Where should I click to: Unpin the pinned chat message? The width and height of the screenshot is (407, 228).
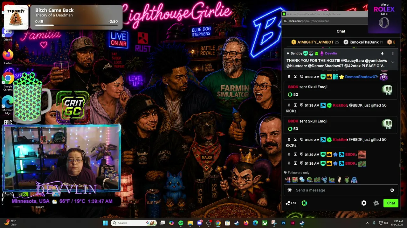coord(382,54)
